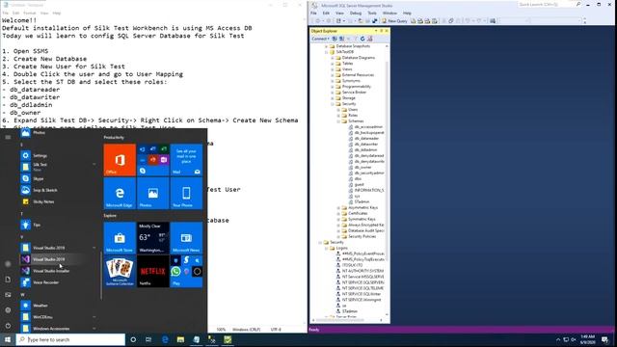The width and height of the screenshot is (617, 347).
Task: Open Edge browser from taskbar
Action: pyautogui.click(x=165, y=339)
